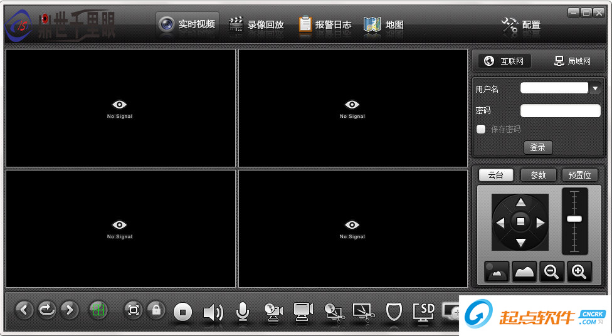Tilt camera up with PTZ up arrow
Screen dimensions: 612x336
coord(520,202)
